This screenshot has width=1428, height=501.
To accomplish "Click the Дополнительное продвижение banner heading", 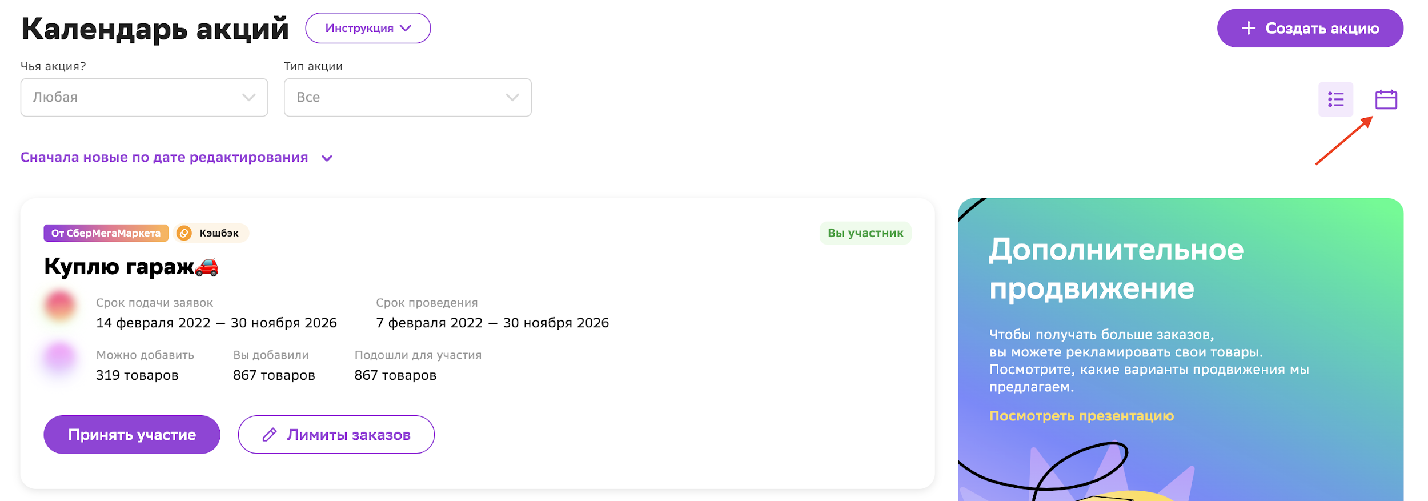I will tap(1116, 269).
